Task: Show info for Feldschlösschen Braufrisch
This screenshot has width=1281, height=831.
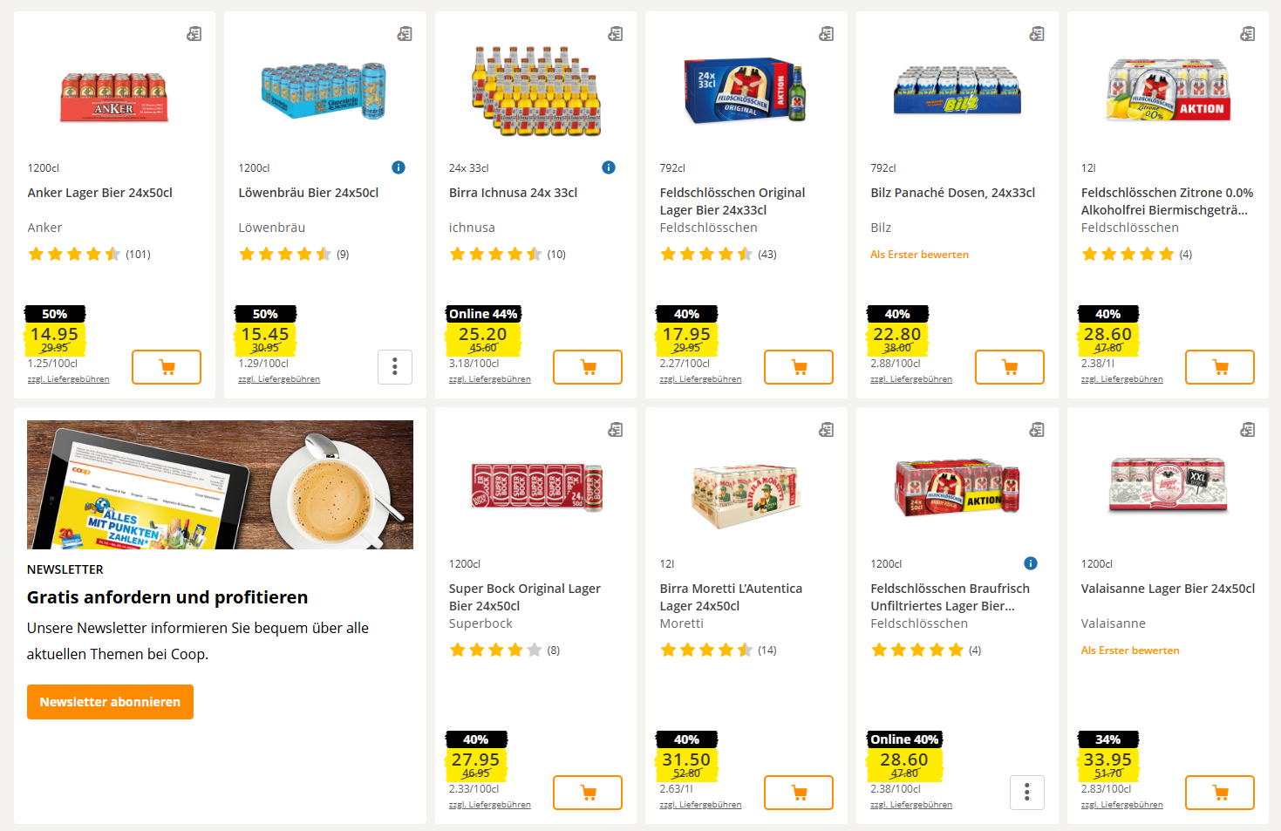Action: tap(1031, 563)
